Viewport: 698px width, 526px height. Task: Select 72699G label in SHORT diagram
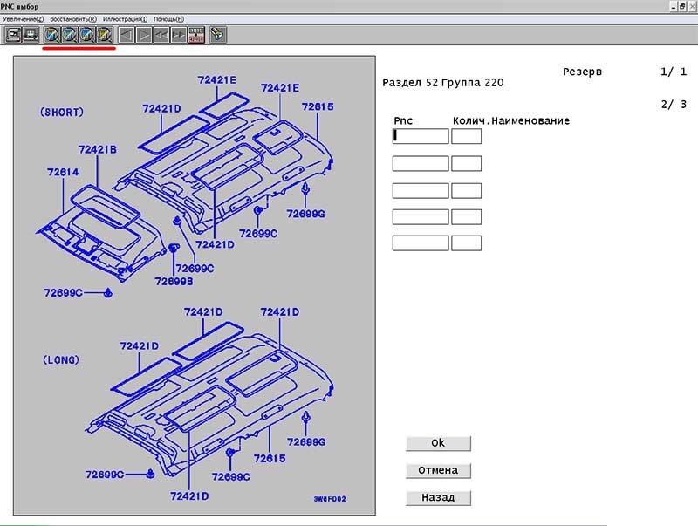point(306,214)
